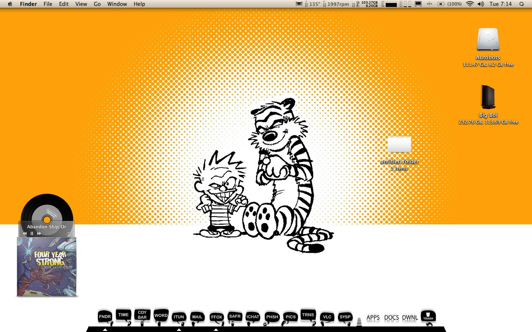Viewport: 532px width, 332px height.
Task: Open the Go menu
Action: pyautogui.click(x=97, y=4)
